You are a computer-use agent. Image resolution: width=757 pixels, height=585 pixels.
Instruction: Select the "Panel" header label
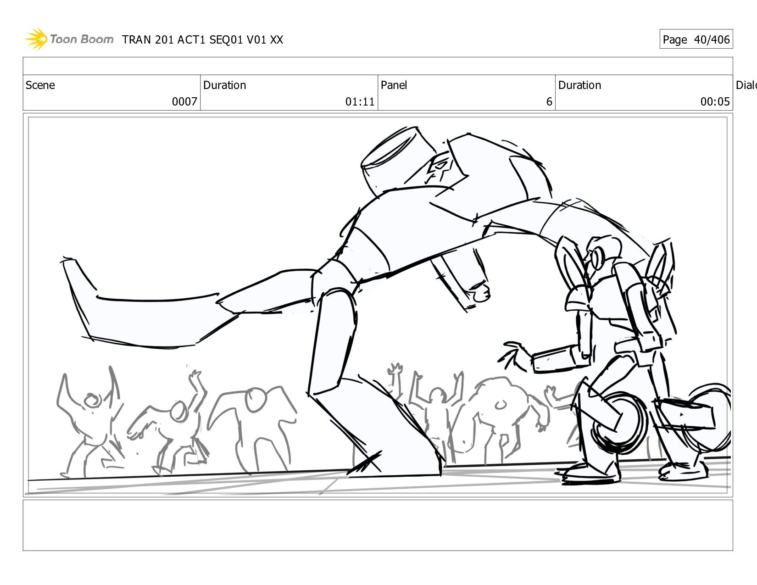click(x=394, y=85)
